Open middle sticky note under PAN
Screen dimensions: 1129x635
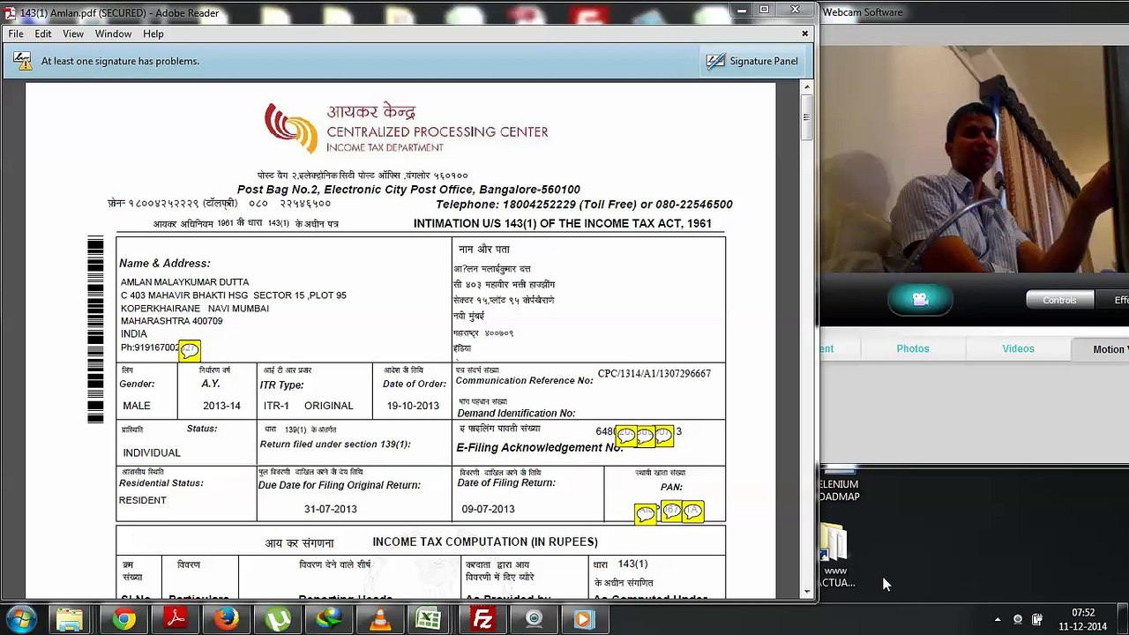tap(671, 511)
